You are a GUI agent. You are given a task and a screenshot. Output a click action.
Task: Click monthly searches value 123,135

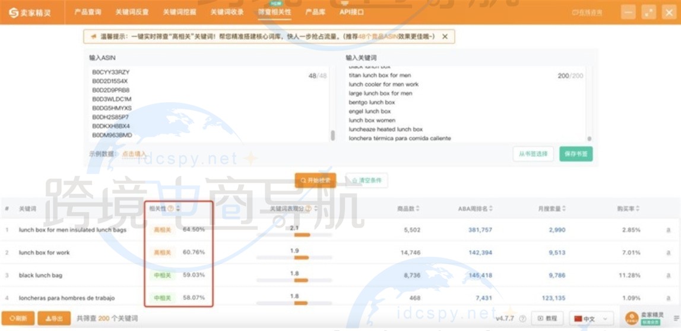(554, 298)
